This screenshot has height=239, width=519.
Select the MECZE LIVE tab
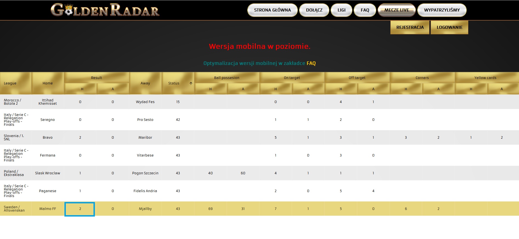click(397, 10)
